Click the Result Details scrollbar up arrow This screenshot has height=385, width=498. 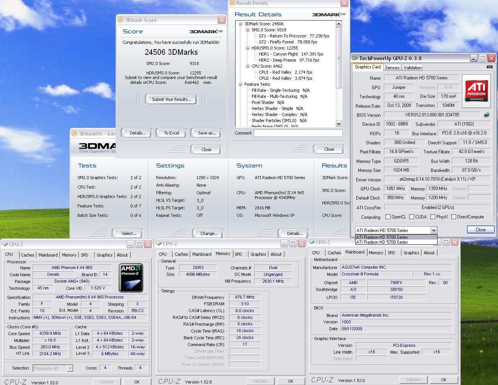coord(339,24)
